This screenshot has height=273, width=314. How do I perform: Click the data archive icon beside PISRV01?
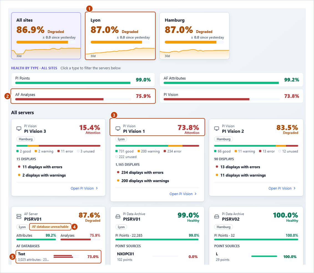point(118,216)
